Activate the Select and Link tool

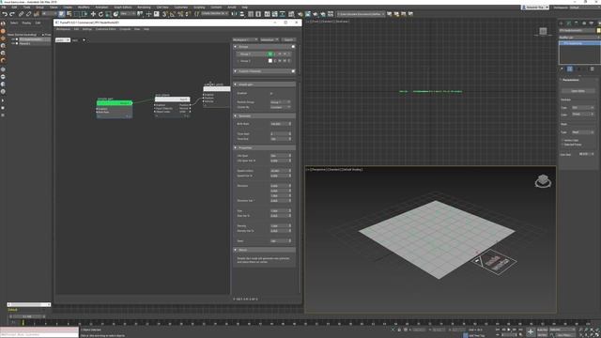click(21, 14)
